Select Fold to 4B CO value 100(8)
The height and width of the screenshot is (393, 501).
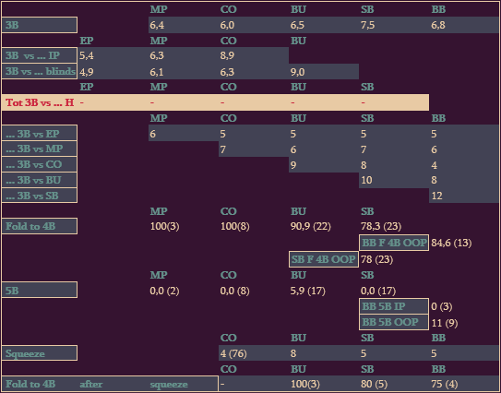(235, 226)
